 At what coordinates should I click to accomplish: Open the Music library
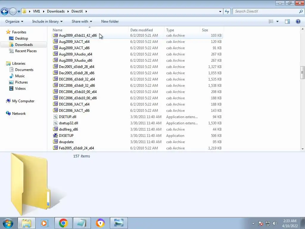[x=20, y=76]
